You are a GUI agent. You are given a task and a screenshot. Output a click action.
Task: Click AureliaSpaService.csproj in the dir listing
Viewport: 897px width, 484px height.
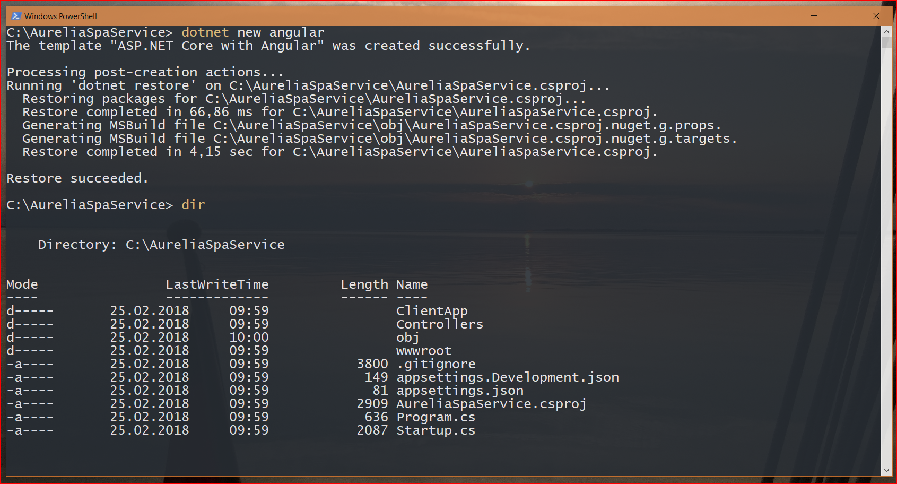(492, 404)
